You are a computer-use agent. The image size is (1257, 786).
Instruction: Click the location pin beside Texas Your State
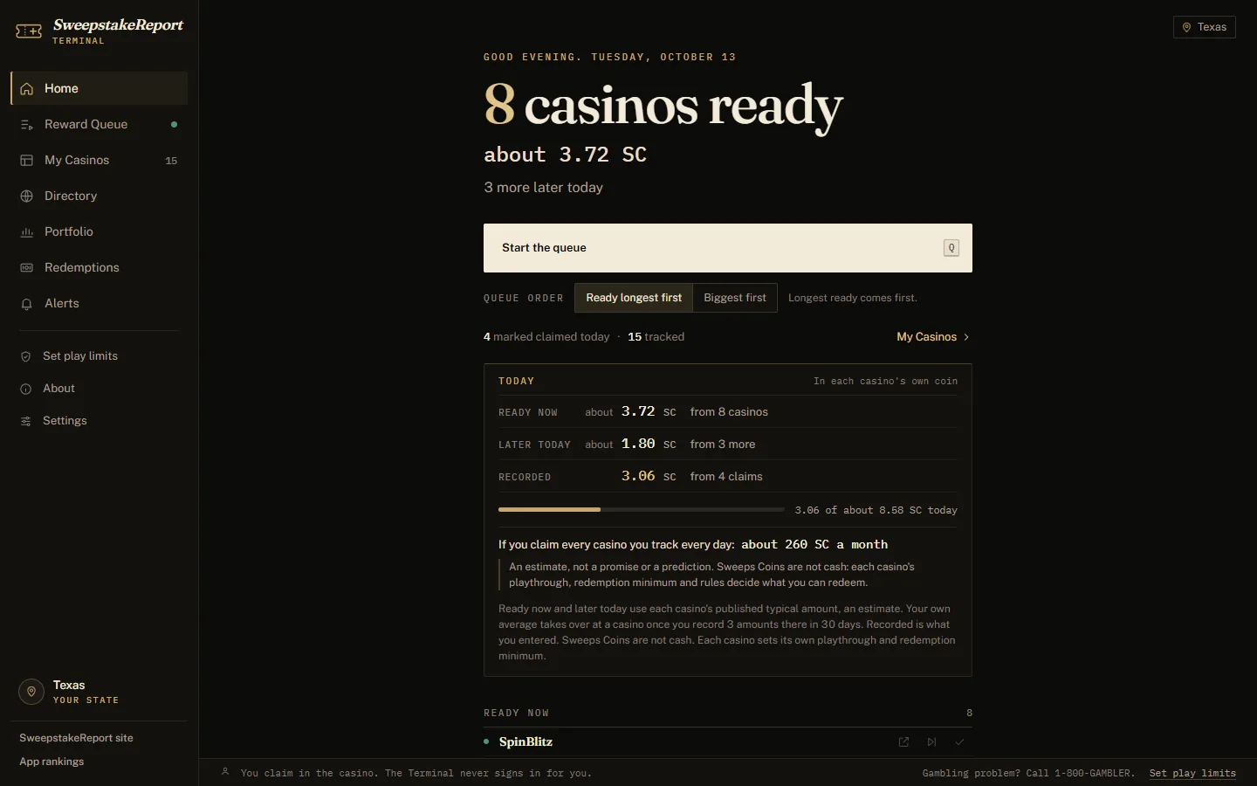coord(31,692)
